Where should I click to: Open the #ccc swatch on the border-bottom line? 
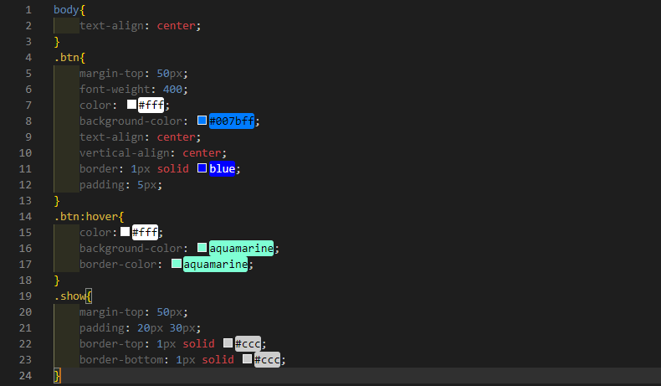pos(247,359)
